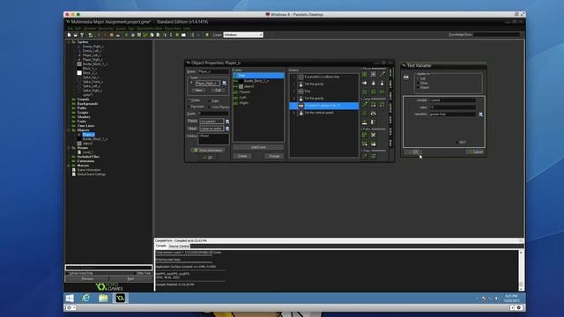Image resolution: width=564 pixels, height=317 pixels.
Task: Confirm Test Variable with OK
Action: click(413, 152)
